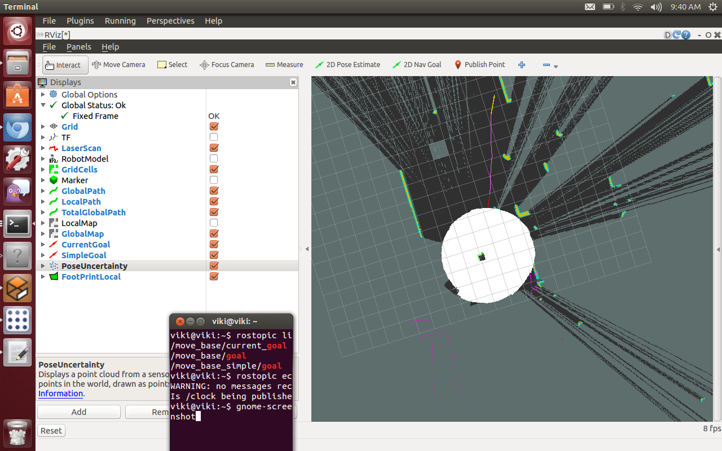
Task: Disable the GridCells display checkbox
Action: pyautogui.click(x=214, y=169)
